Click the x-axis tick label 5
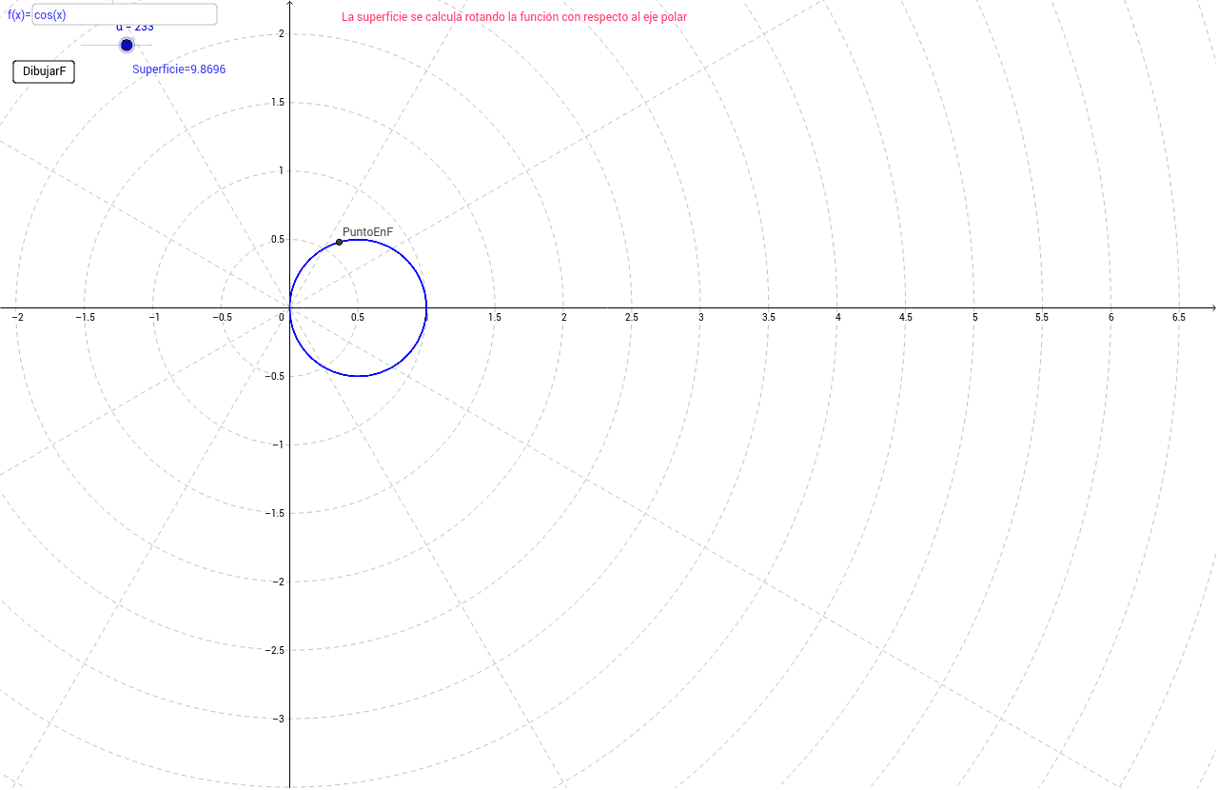 point(974,317)
